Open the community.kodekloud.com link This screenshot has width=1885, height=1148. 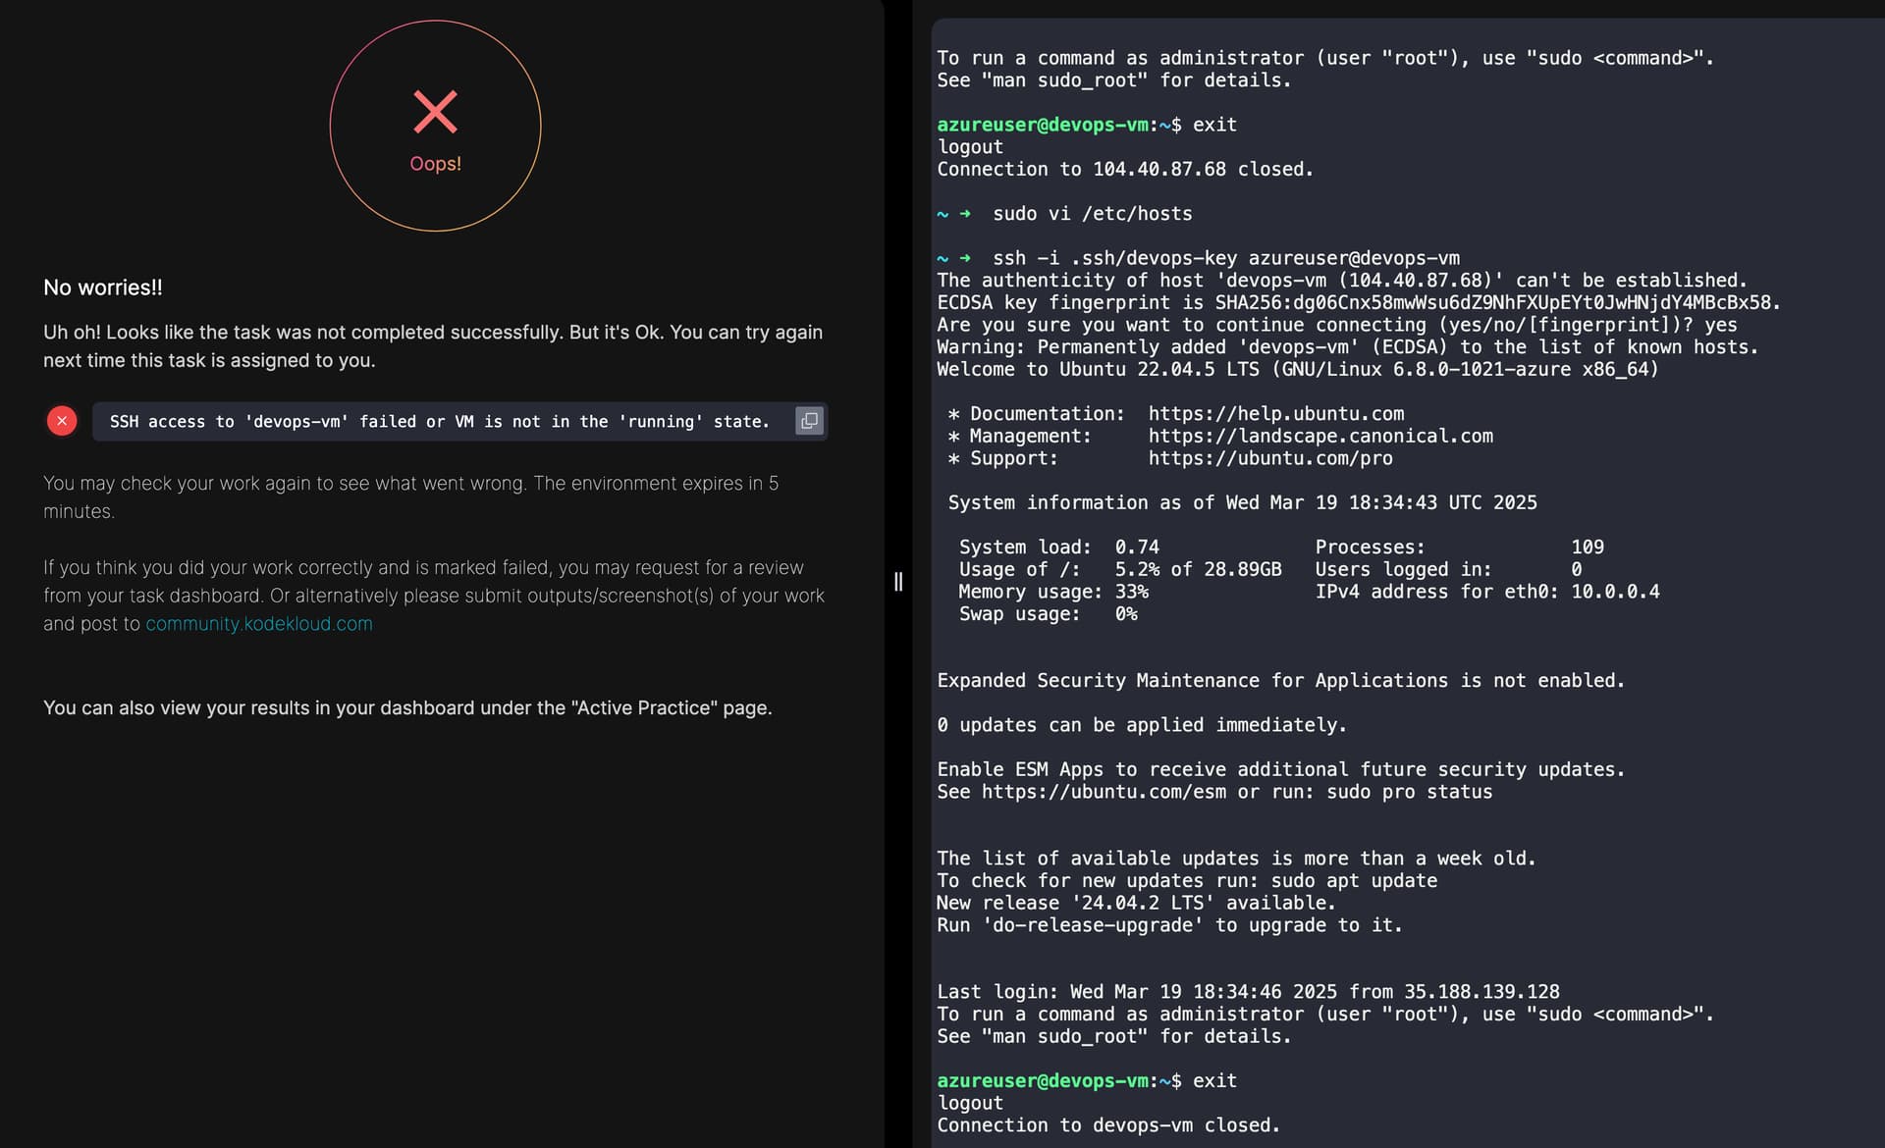click(259, 624)
